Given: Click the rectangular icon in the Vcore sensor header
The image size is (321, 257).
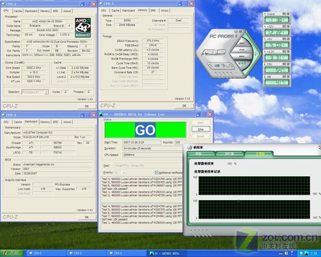Looking at the screenshot, I should click(285, 14).
